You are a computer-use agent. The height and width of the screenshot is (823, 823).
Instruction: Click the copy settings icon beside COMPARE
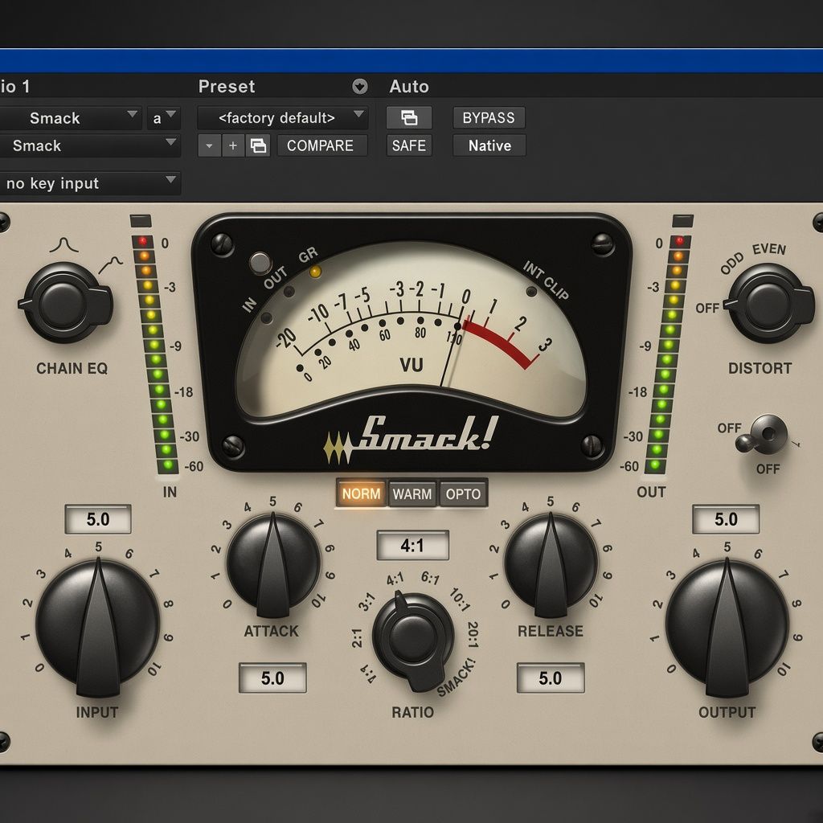click(x=258, y=146)
